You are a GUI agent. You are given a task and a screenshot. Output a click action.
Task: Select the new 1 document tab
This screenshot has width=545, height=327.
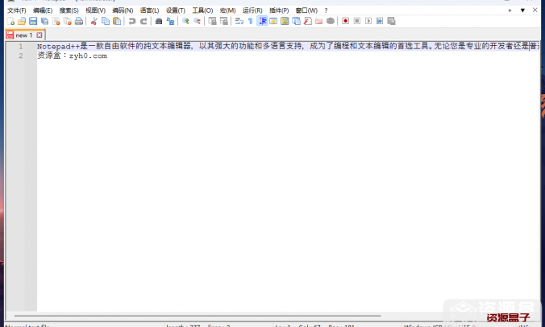click(x=24, y=35)
